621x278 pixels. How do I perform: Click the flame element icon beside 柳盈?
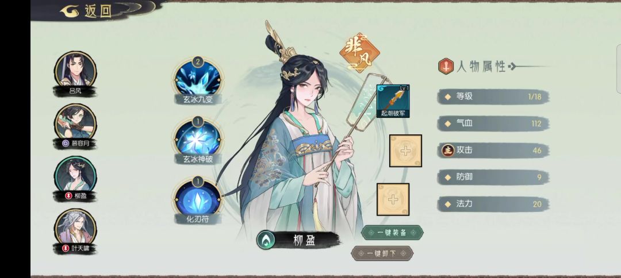(266, 240)
